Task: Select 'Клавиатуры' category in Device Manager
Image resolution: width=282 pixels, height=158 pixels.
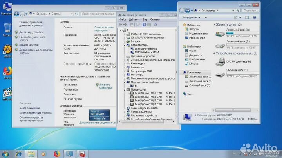Action: 137,64
